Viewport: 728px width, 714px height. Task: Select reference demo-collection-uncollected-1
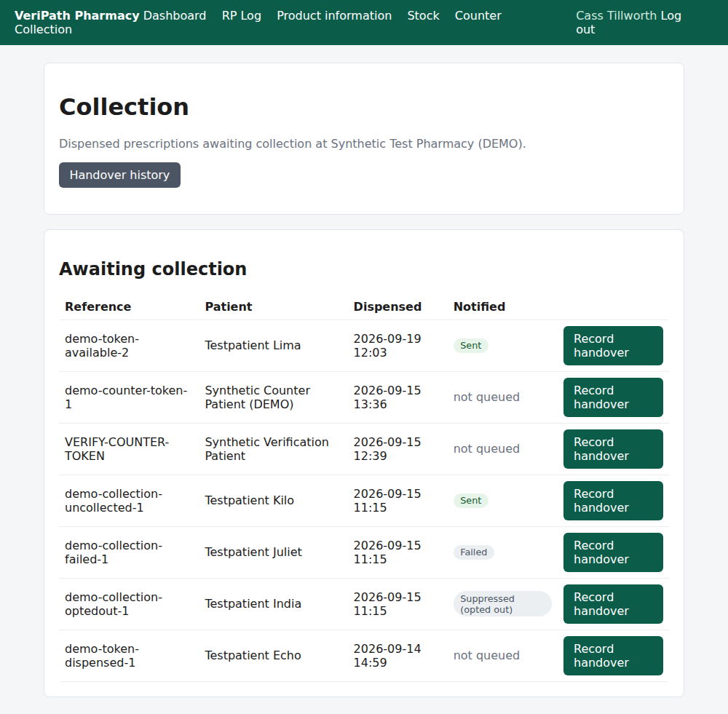(x=114, y=501)
